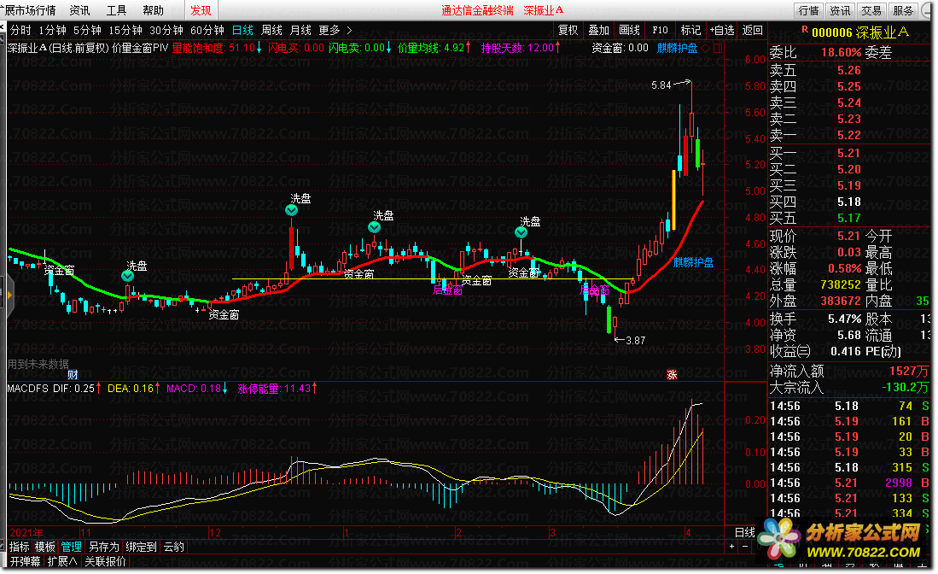938x574 pixels.
Task: Click 麒麟护盘 link in indicator header
Action: 677,48
